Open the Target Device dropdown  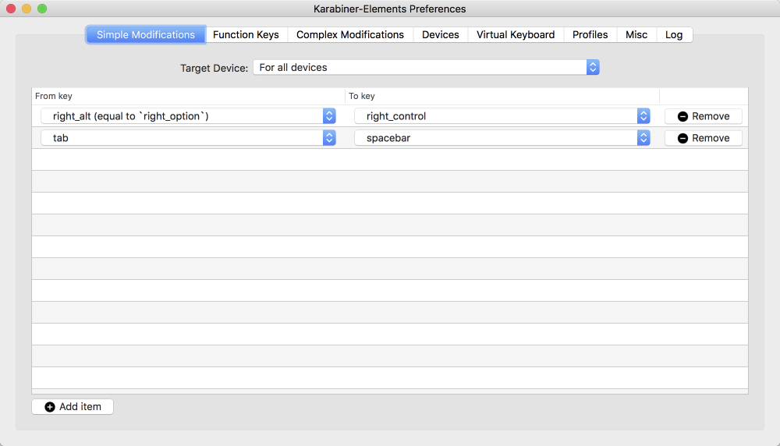426,67
